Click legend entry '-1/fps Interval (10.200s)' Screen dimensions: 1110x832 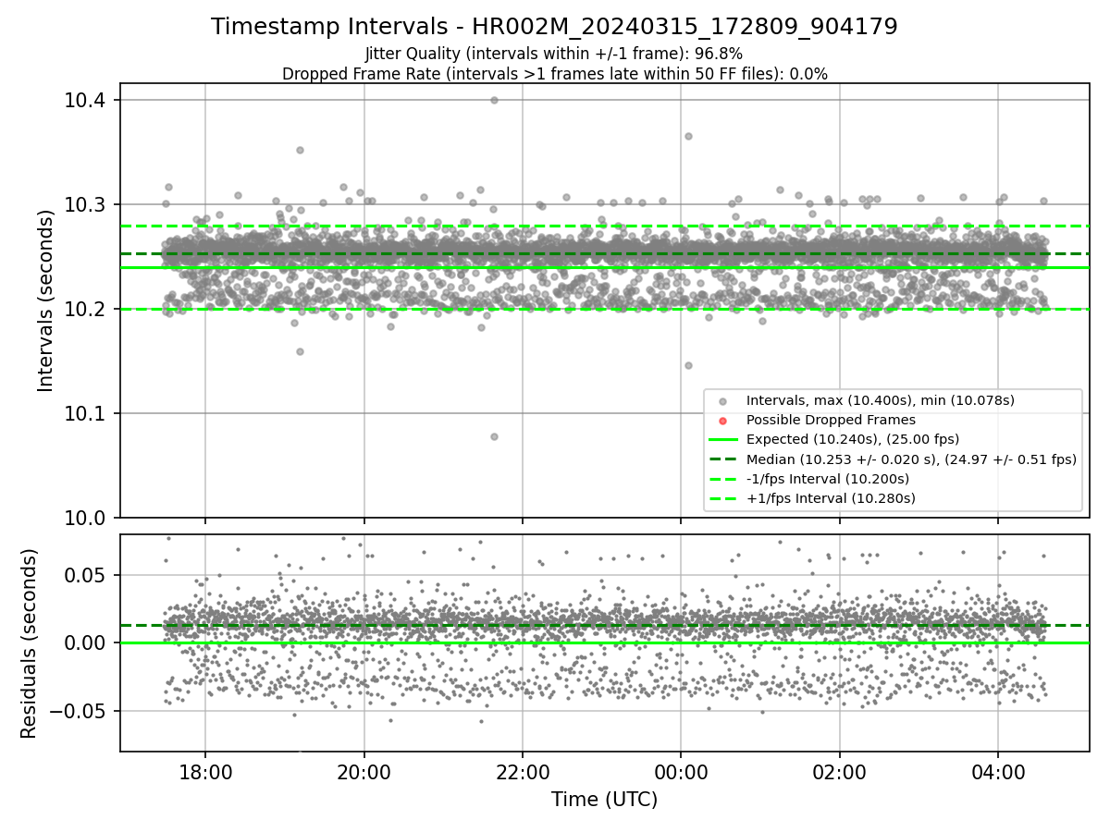pyautogui.click(x=827, y=479)
